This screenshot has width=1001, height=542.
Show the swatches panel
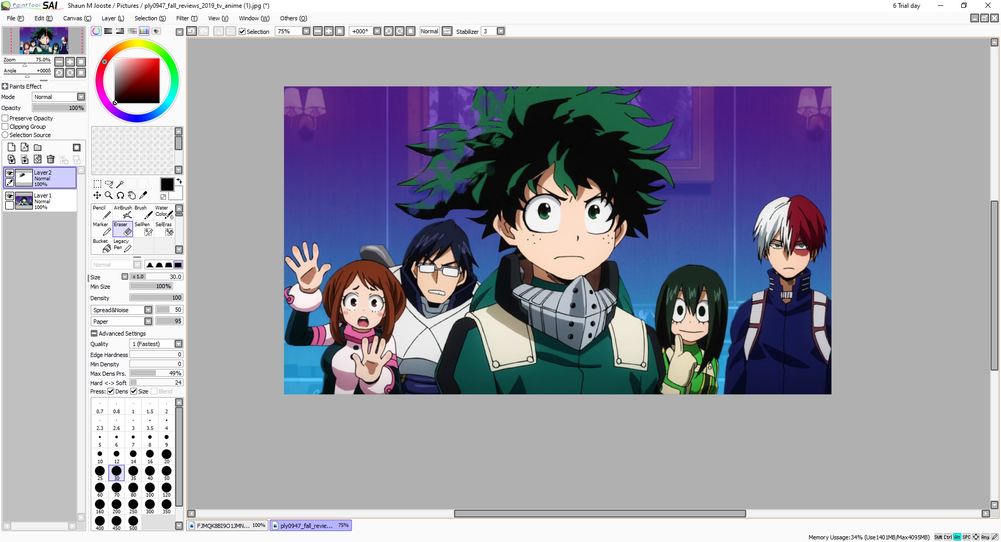(x=144, y=31)
